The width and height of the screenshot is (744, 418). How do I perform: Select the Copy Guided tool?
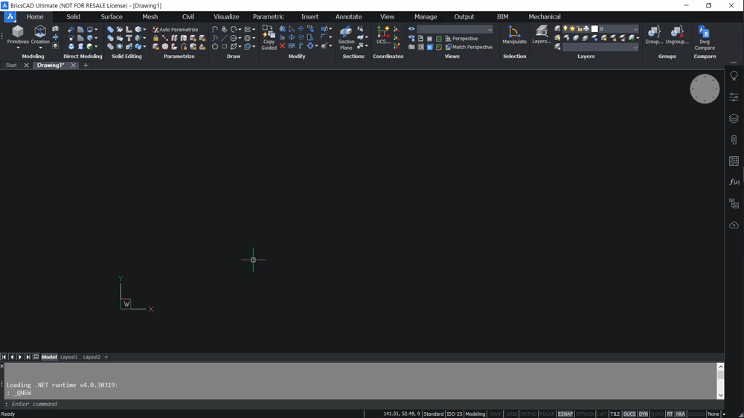(269, 38)
